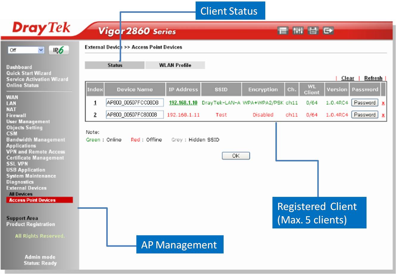Click the Clear link above table
This screenshot has width=396, height=274.
click(347, 78)
